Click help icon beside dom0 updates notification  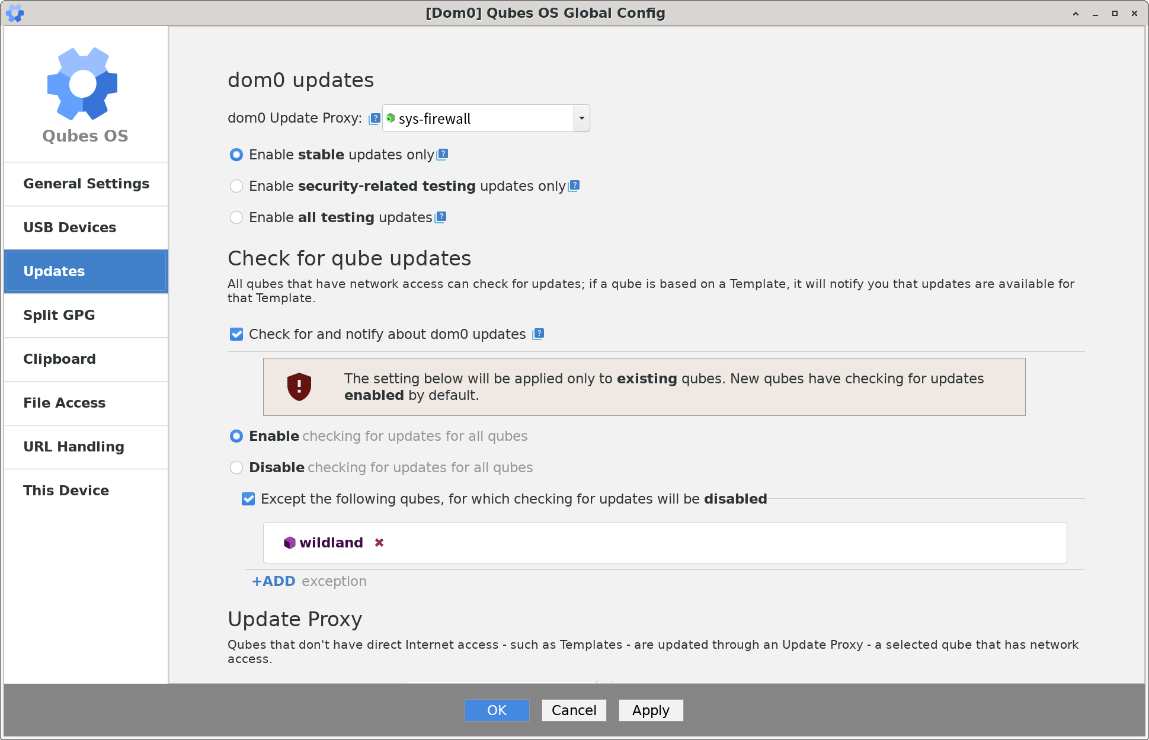(x=539, y=334)
